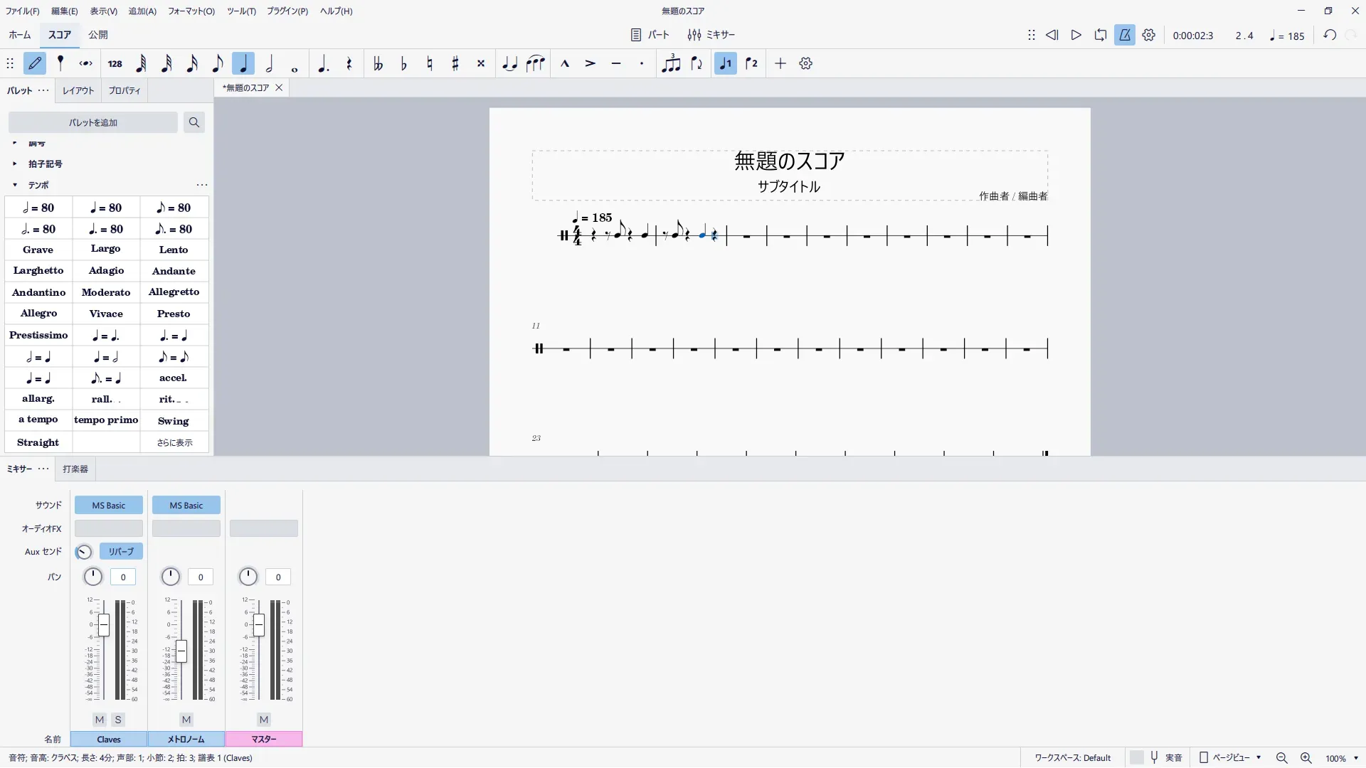Mute the Claves mixer channel
The image size is (1366, 768).
100,720
